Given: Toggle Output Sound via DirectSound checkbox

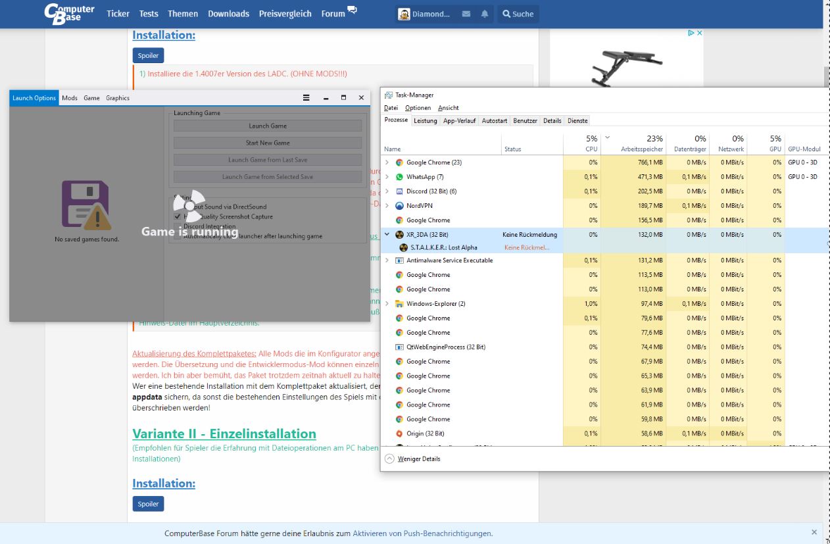Looking at the screenshot, I should click(178, 207).
